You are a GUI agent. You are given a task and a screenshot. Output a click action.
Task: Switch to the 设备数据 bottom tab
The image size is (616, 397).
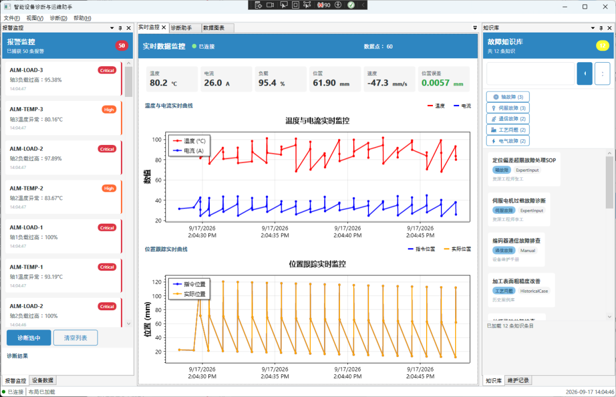click(x=43, y=380)
